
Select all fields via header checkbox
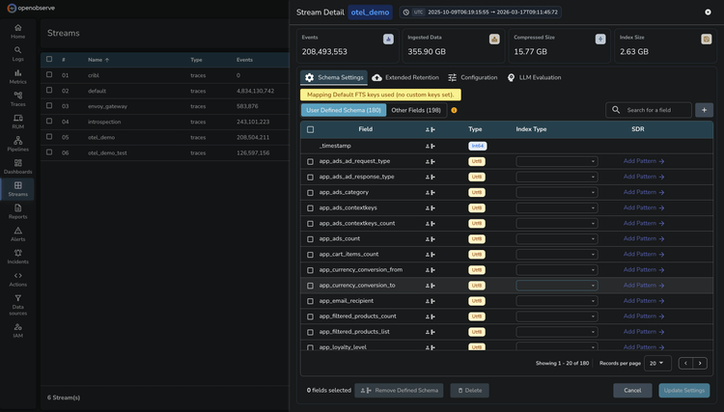pos(310,129)
